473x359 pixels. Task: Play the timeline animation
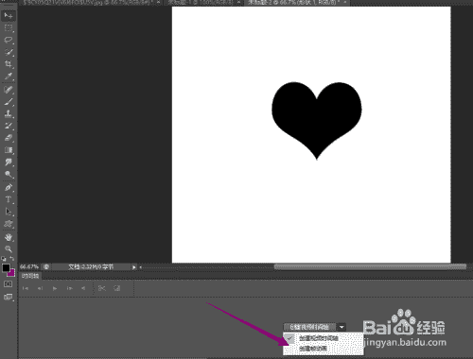55,288
